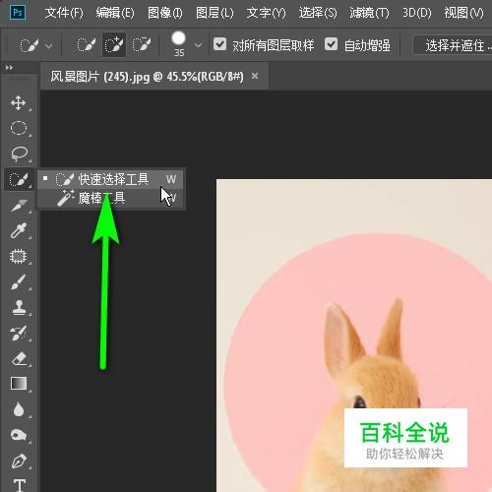Select the History Brush tool
The width and height of the screenshot is (492, 492).
(x=19, y=333)
